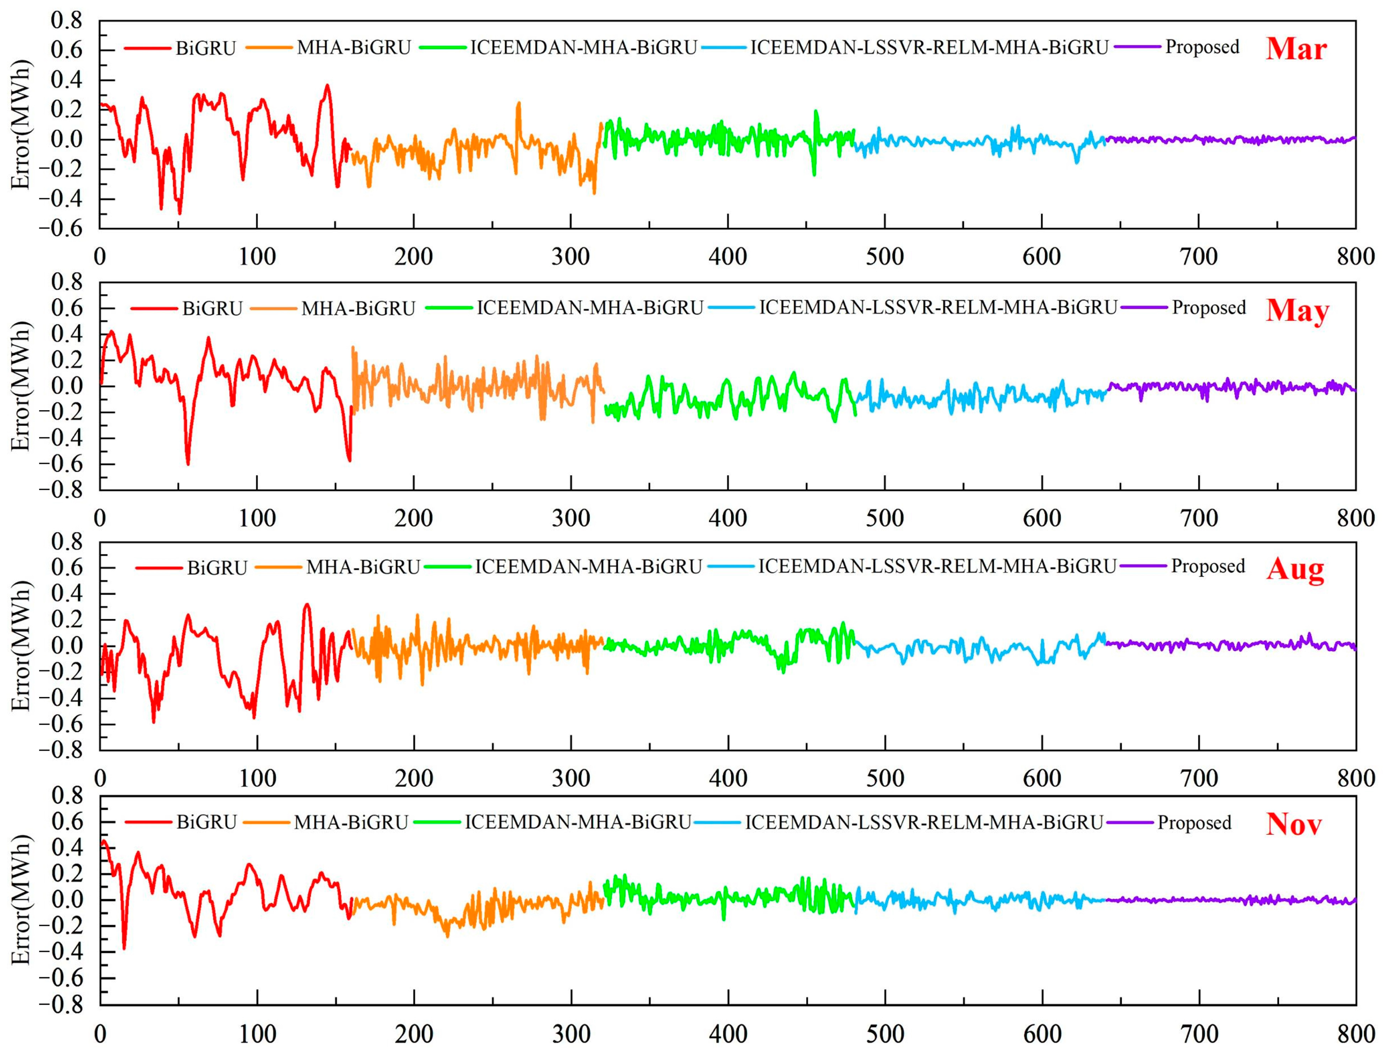Click the BiGRU legend text in May chart
Viewport: 1385px width, 1054px height.
(x=212, y=309)
